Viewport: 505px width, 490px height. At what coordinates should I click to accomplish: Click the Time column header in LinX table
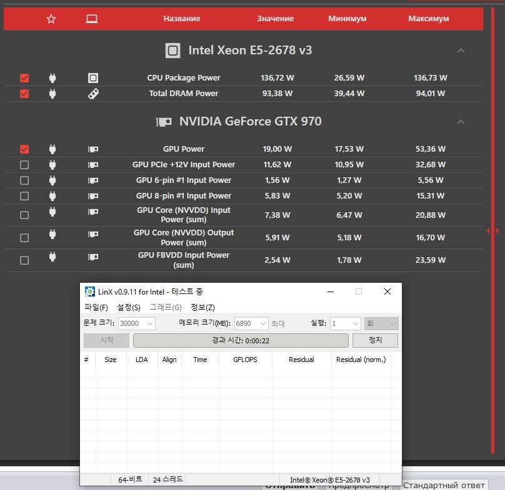(200, 360)
